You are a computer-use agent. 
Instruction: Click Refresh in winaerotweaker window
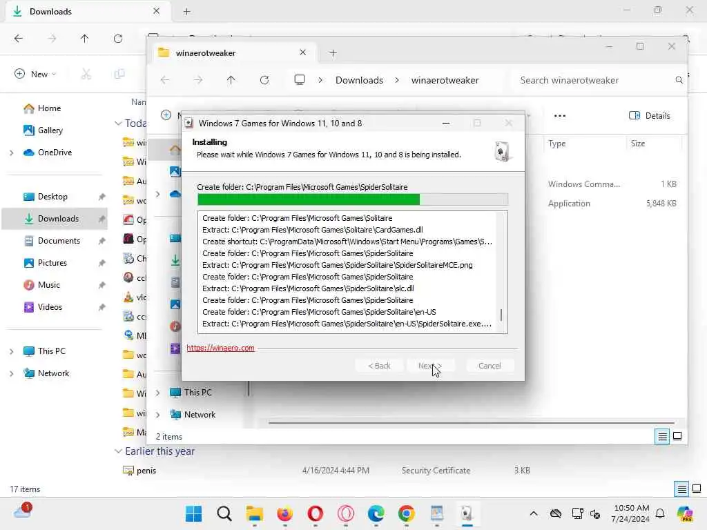pos(264,80)
